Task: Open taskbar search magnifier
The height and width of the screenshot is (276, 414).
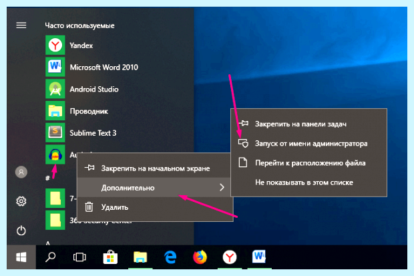Action: pyautogui.click(x=50, y=257)
